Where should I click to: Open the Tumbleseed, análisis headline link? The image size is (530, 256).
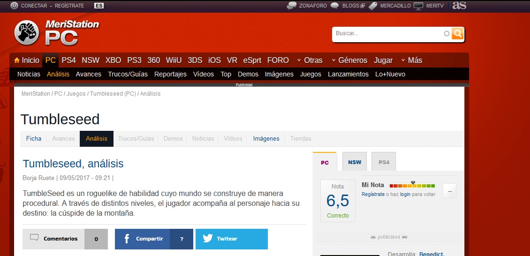click(x=73, y=164)
